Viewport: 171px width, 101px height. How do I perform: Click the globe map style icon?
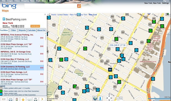(x=95, y=98)
